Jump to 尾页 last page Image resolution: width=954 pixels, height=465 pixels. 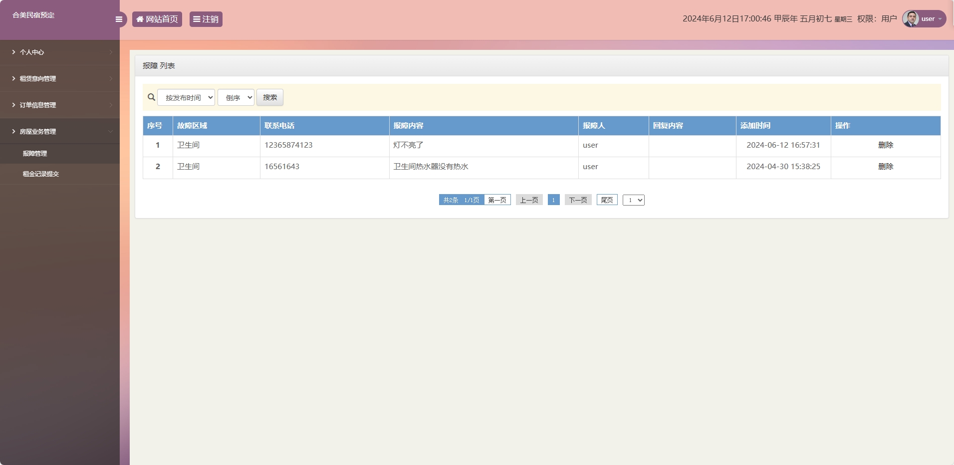pos(607,200)
